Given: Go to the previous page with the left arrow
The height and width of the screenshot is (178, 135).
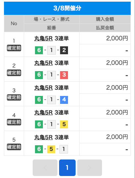Looking at the screenshot, I should [45, 168].
